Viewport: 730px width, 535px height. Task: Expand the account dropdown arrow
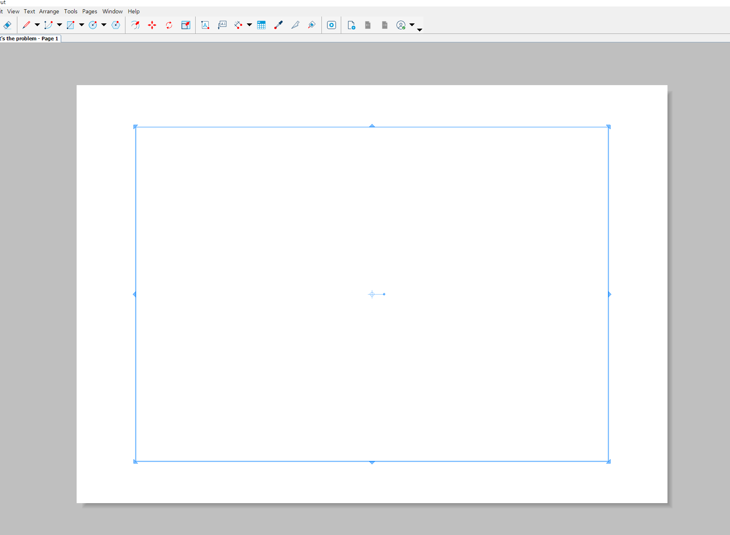pyautogui.click(x=412, y=25)
